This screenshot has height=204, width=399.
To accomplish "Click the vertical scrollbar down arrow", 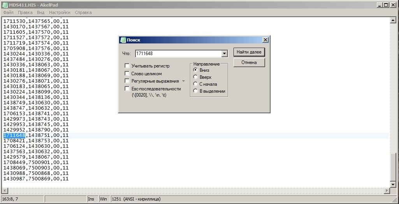I will pos(393,184).
